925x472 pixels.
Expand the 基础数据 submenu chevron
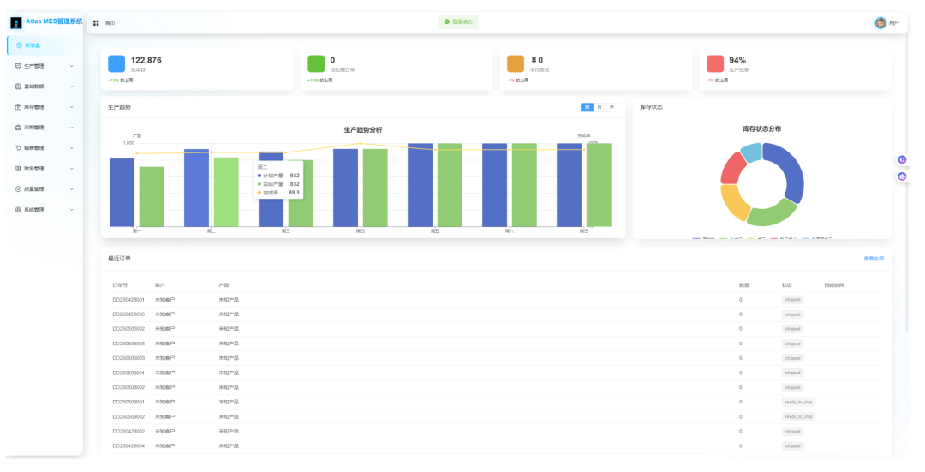72,87
